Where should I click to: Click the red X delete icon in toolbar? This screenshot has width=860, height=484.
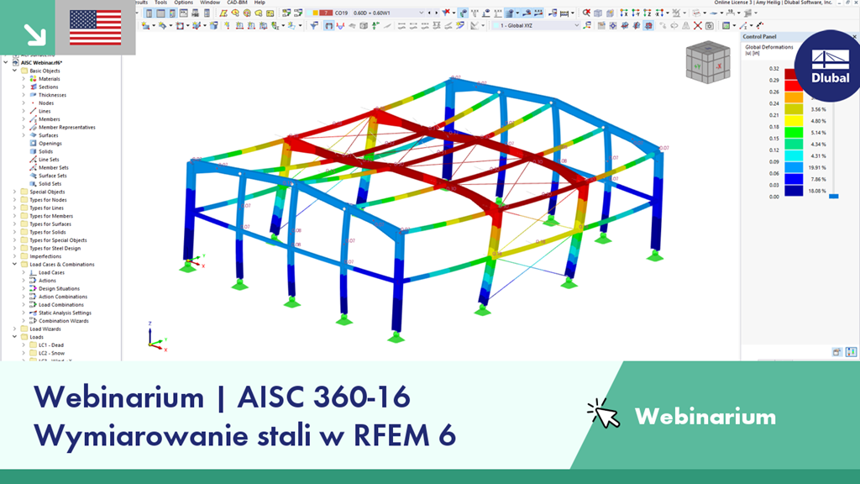click(698, 26)
